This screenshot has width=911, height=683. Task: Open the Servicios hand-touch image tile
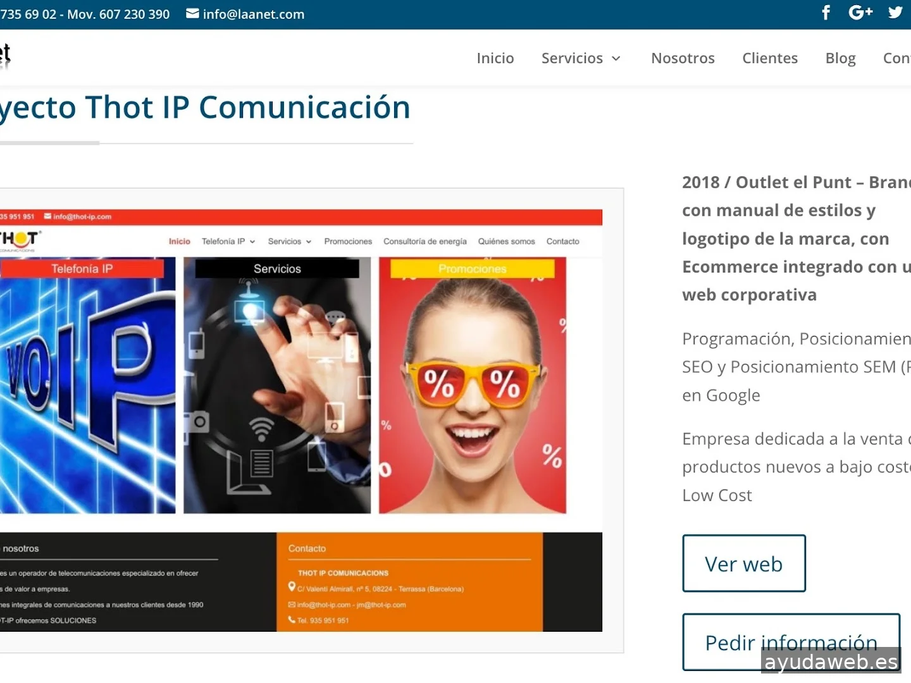(277, 385)
